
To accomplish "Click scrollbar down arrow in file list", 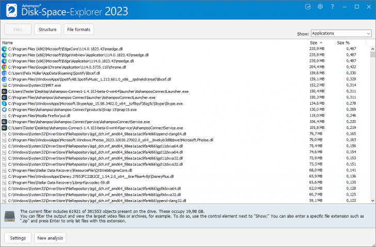I will [x=373, y=201].
